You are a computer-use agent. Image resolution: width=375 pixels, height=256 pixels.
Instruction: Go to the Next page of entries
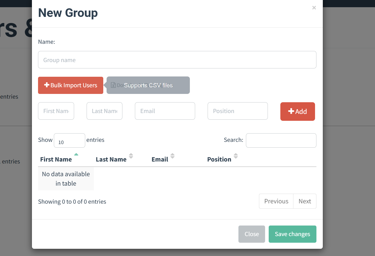tap(305, 201)
